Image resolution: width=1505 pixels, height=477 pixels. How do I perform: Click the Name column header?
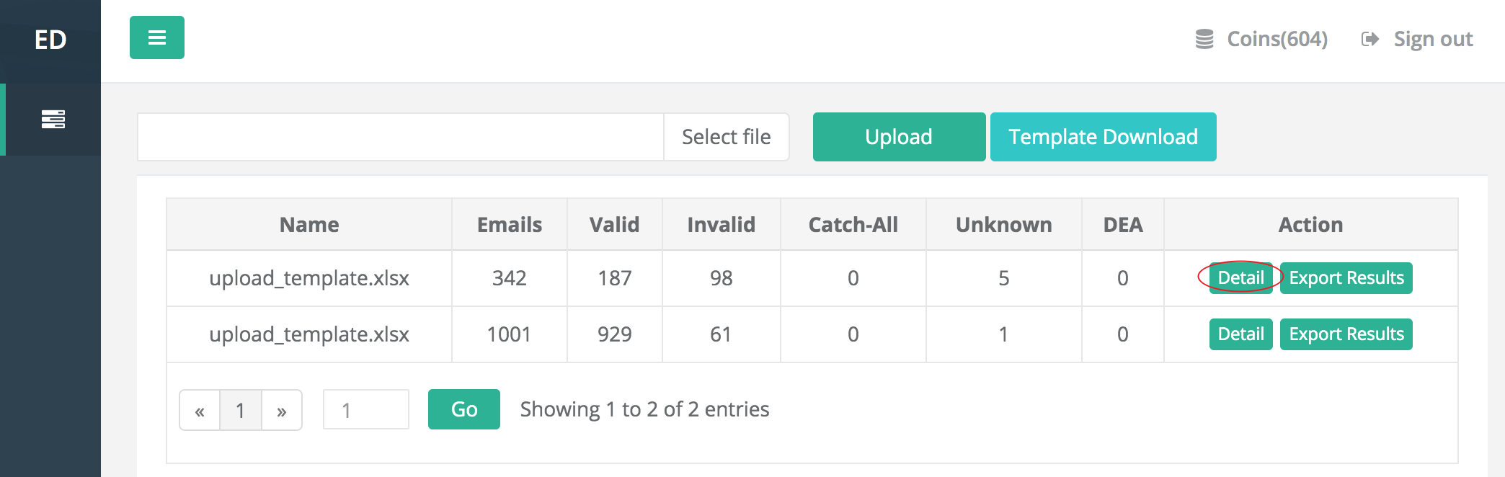coord(309,225)
